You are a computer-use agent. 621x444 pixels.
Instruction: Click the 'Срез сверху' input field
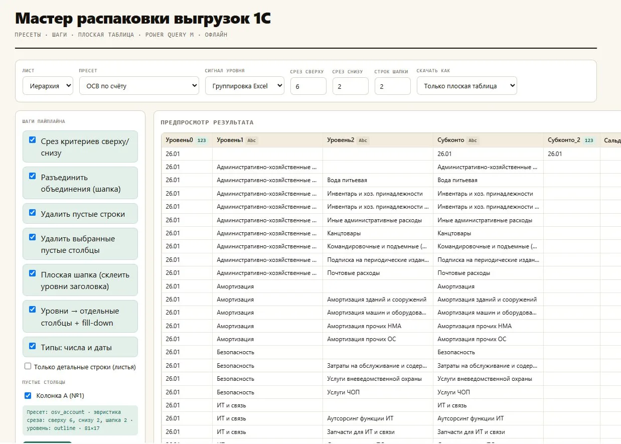[x=308, y=86]
